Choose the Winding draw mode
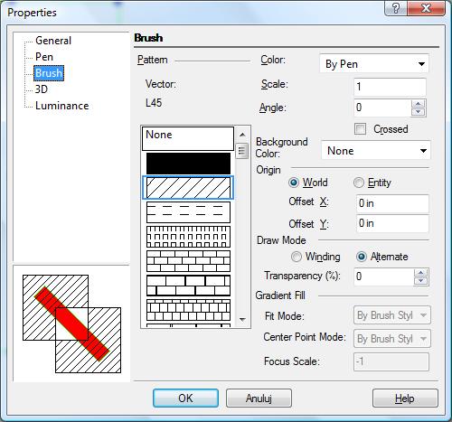 click(x=296, y=257)
